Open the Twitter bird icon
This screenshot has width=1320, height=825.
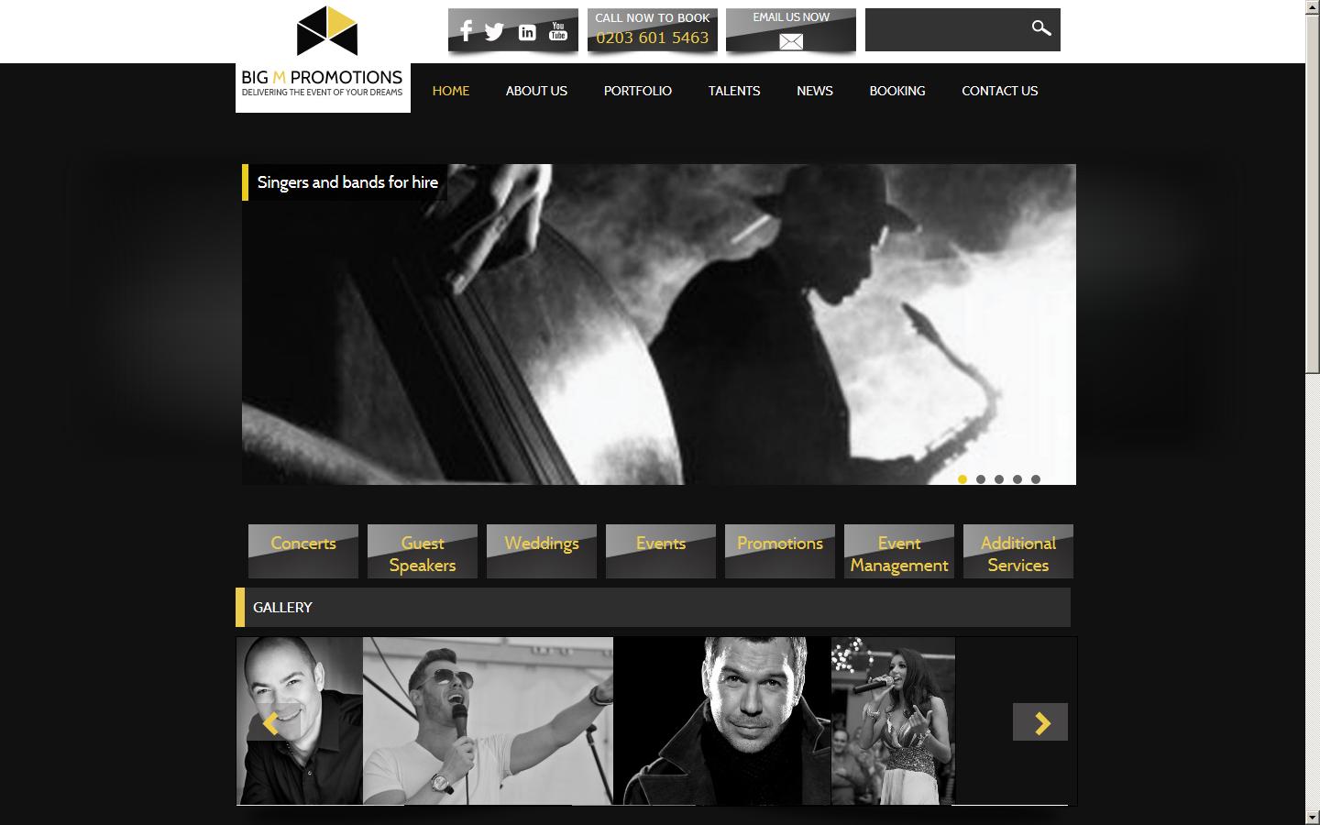(495, 32)
